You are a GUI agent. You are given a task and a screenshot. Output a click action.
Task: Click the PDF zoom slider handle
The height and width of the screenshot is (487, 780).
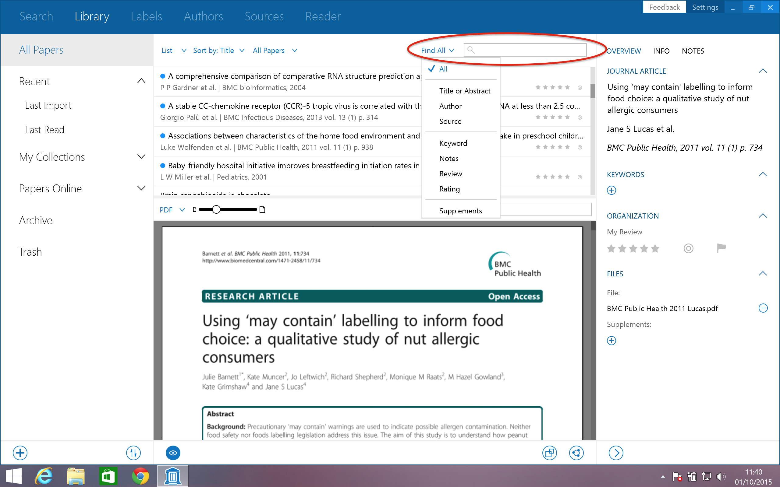216,210
